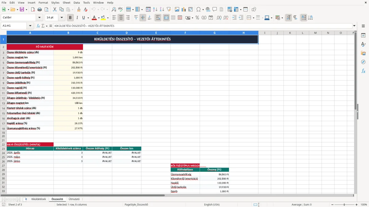Export directly as PDF

point(33,10)
